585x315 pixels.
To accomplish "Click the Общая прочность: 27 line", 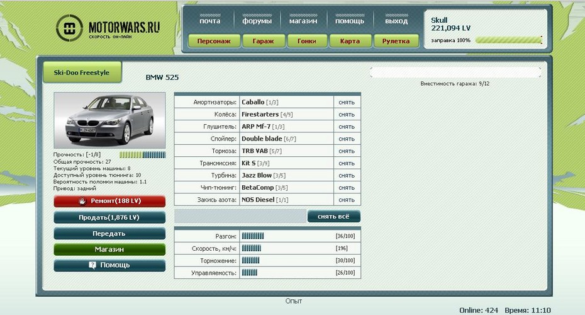I will coord(82,162).
